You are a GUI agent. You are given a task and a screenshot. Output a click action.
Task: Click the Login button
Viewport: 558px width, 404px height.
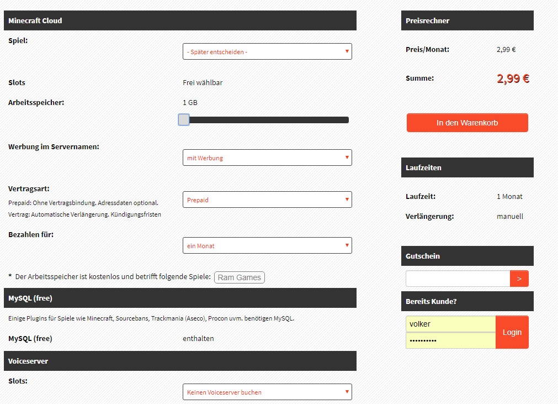[x=512, y=332]
